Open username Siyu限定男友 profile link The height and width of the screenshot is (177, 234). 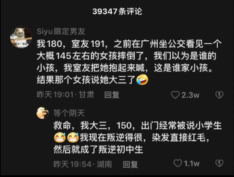pyautogui.click(x=61, y=32)
